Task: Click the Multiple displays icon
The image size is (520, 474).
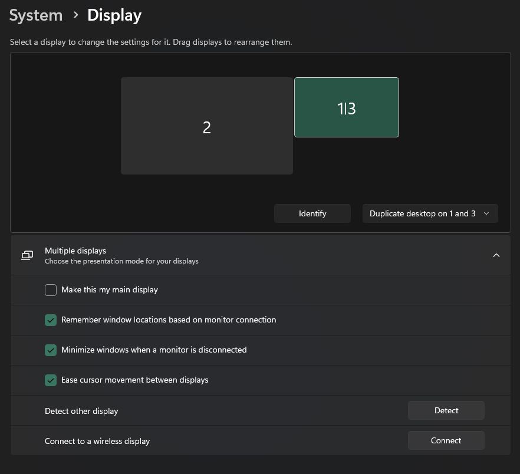Action: 27,255
